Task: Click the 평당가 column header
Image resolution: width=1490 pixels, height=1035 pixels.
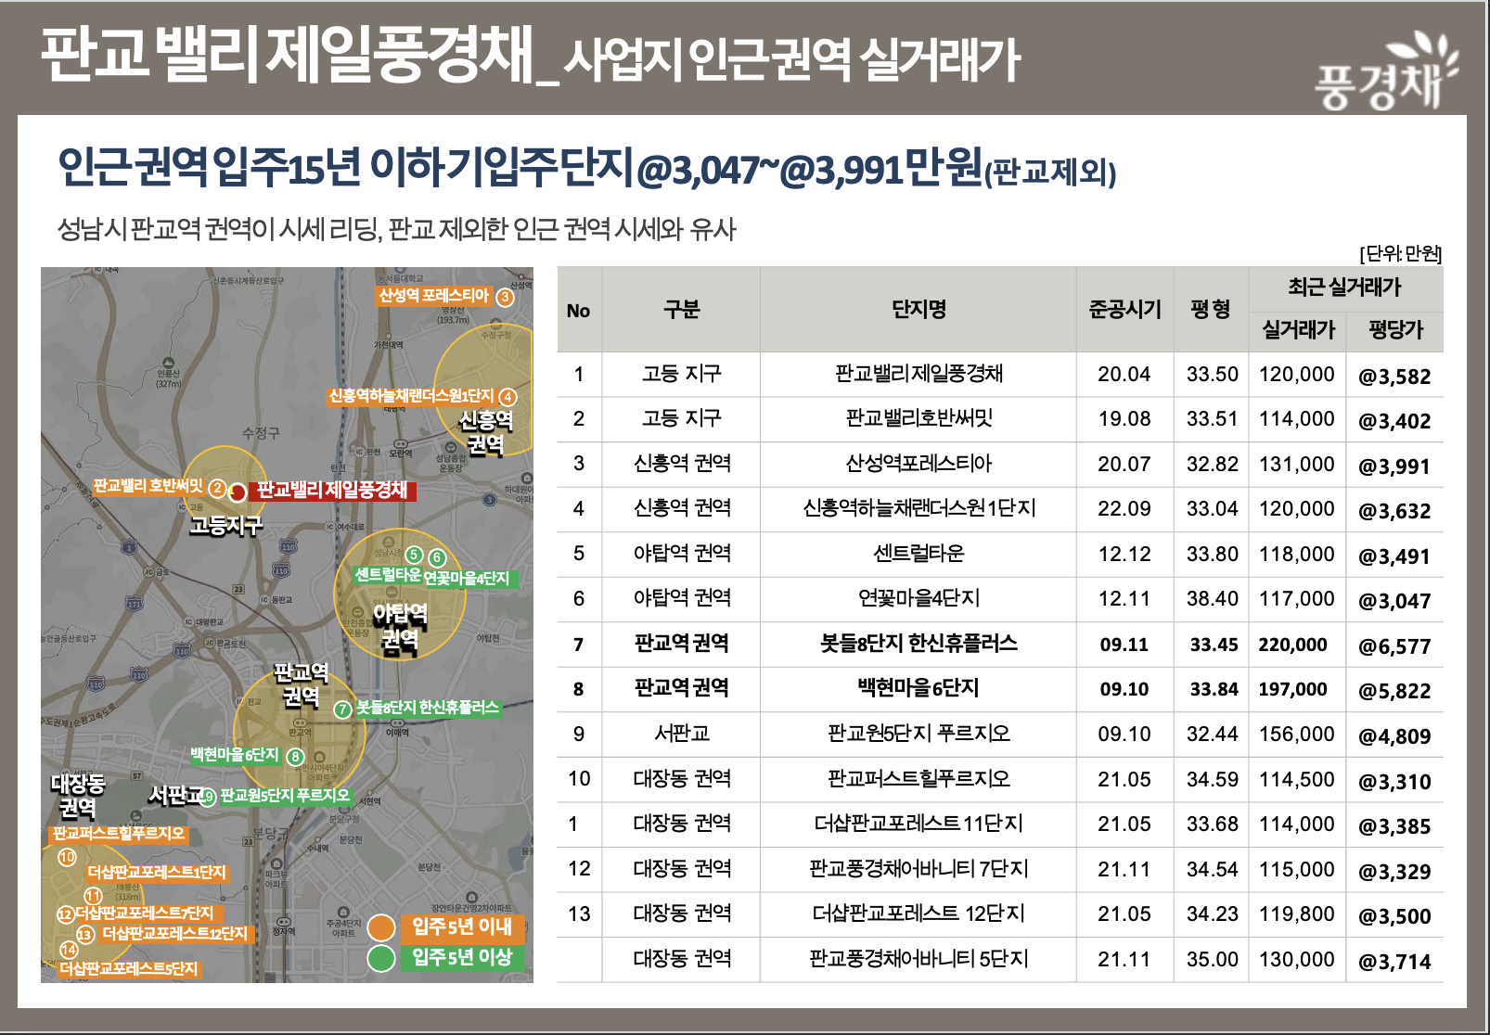Action: pos(1395,329)
